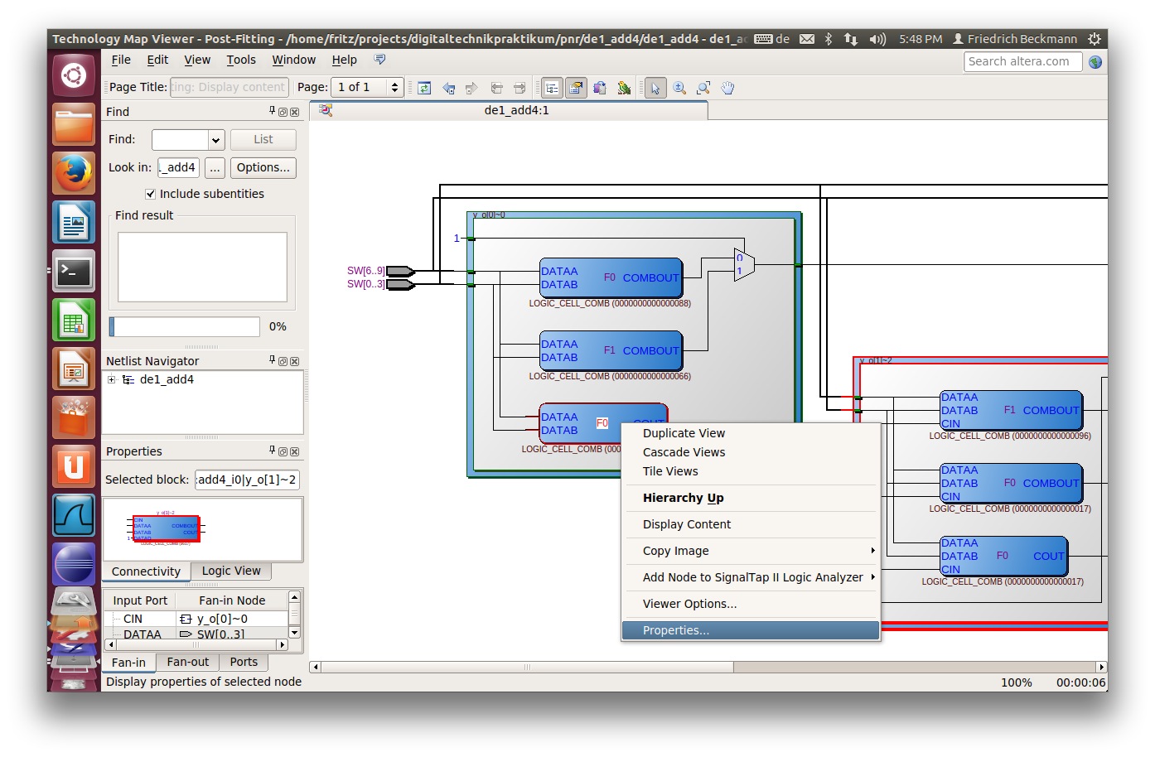The height and width of the screenshot is (757, 1155).
Task: Pin the Find panel with pushpin
Action: [272, 111]
